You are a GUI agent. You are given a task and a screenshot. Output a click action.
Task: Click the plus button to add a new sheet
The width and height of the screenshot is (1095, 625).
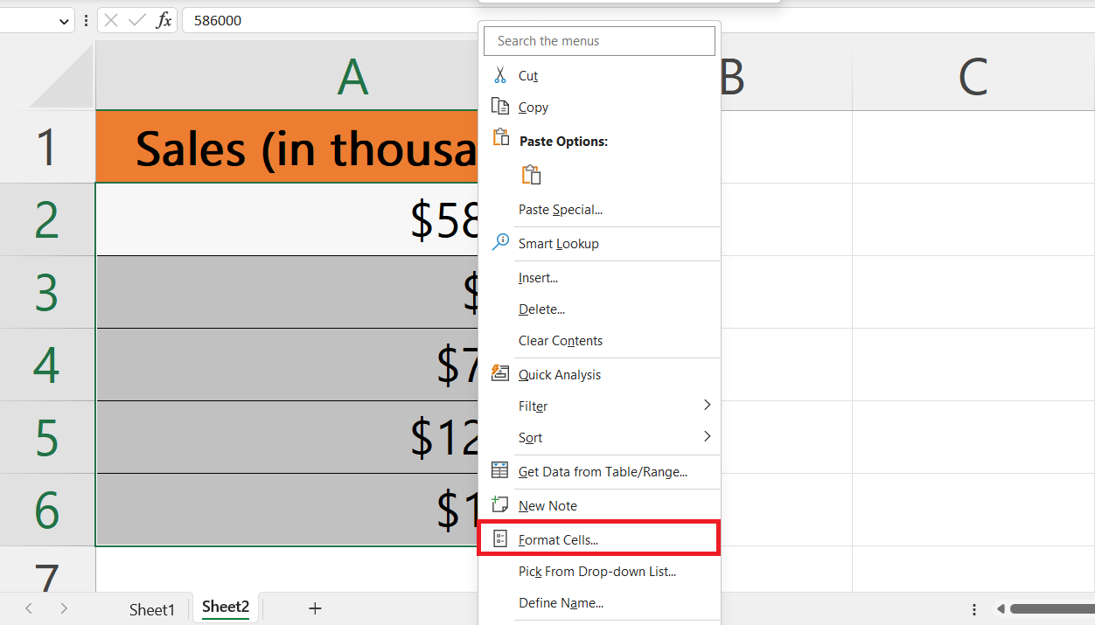tap(315, 608)
